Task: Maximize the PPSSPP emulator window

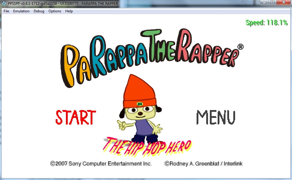Action: (272, 2)
